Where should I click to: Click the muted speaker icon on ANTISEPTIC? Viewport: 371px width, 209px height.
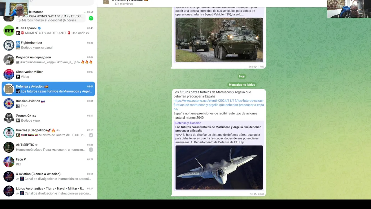37,145
